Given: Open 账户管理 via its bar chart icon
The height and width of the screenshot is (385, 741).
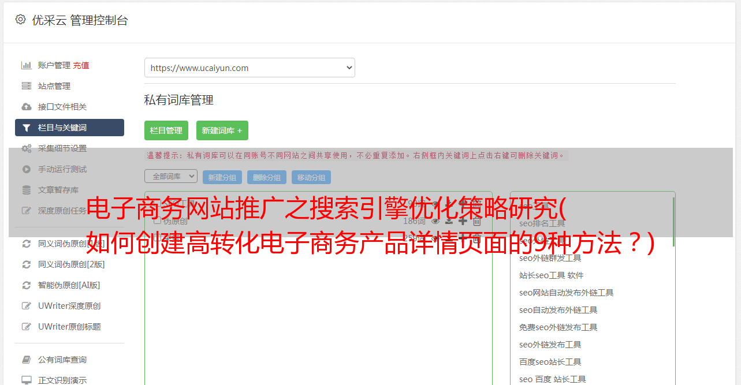Looking at the screenshot, I should [27, 65].
